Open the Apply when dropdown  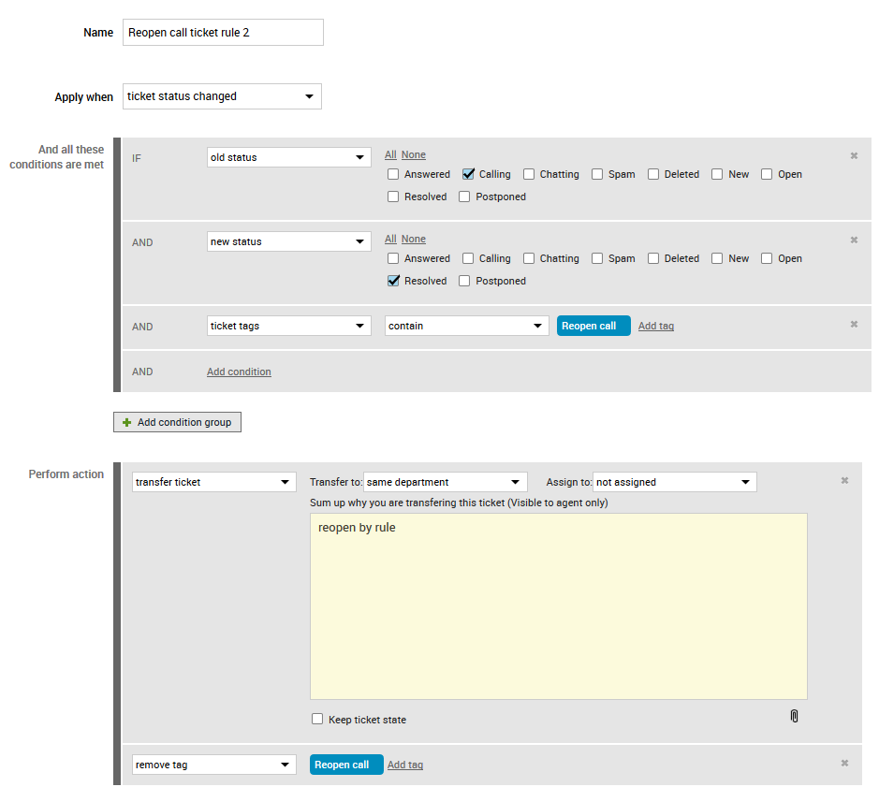pyautogui.click(x=222, y=96)
